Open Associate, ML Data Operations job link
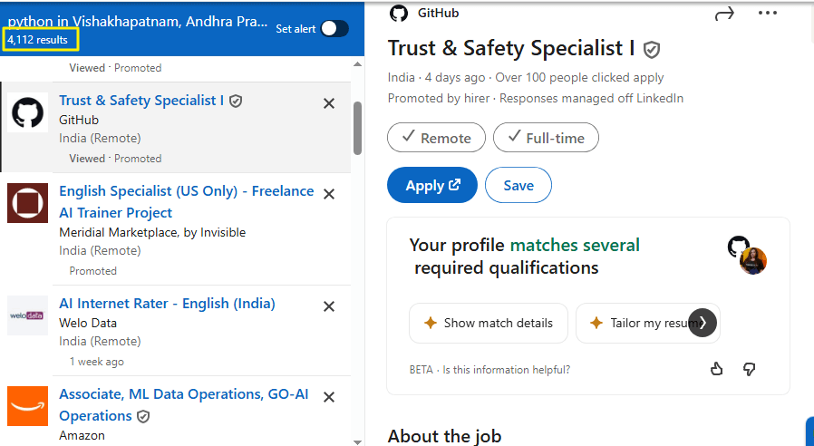 pos(184,405)
